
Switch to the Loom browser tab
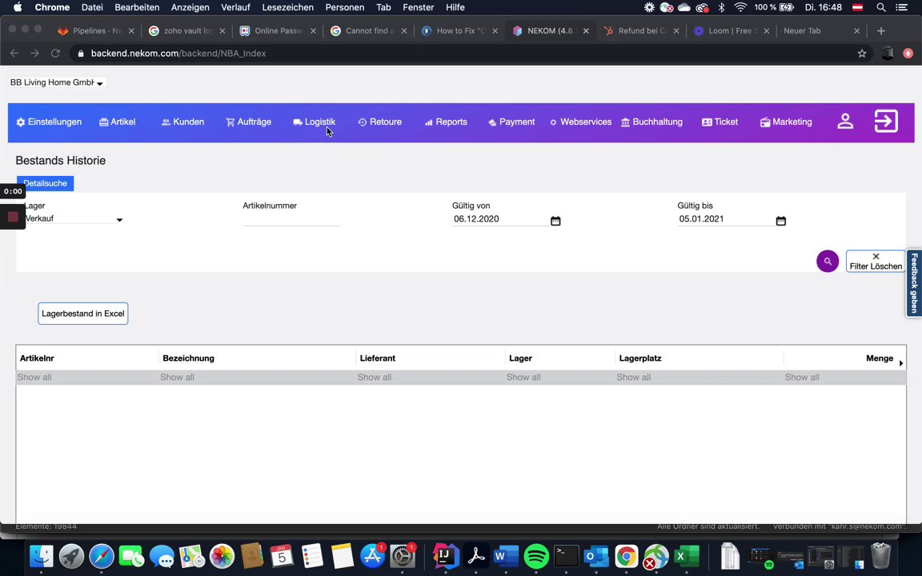point(730,30)
